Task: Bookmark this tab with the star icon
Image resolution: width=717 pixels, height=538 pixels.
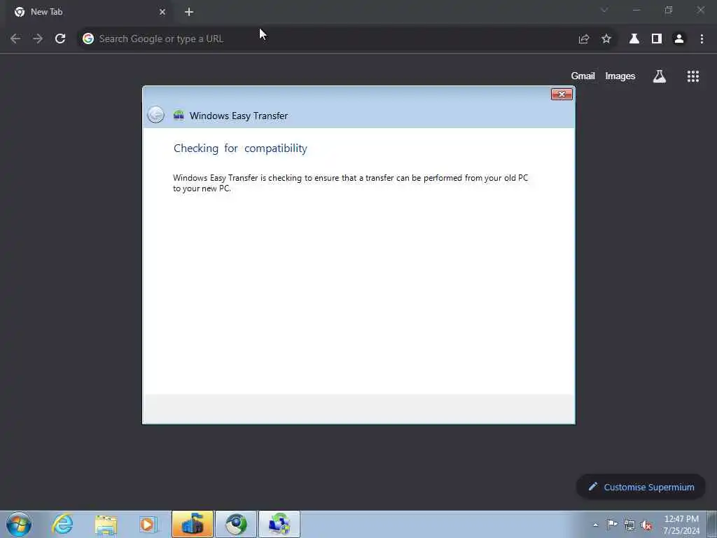Action: pyautogui.click(x=606, y=39)
